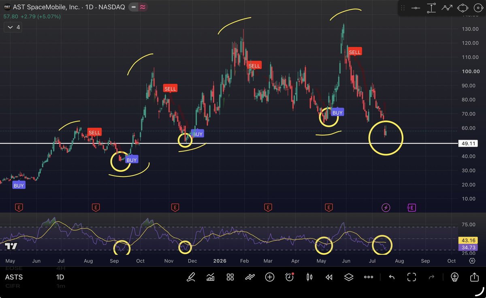Grab the floating drawing toolbar handle
This screenshot has height=298, width=486.
click(x=402, y=8)
